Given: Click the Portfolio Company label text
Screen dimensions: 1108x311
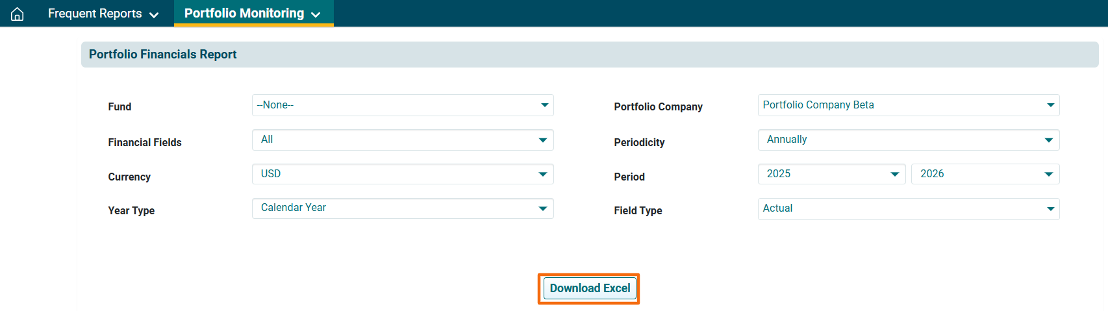Looking at the screenshot, I should (658, 106).
